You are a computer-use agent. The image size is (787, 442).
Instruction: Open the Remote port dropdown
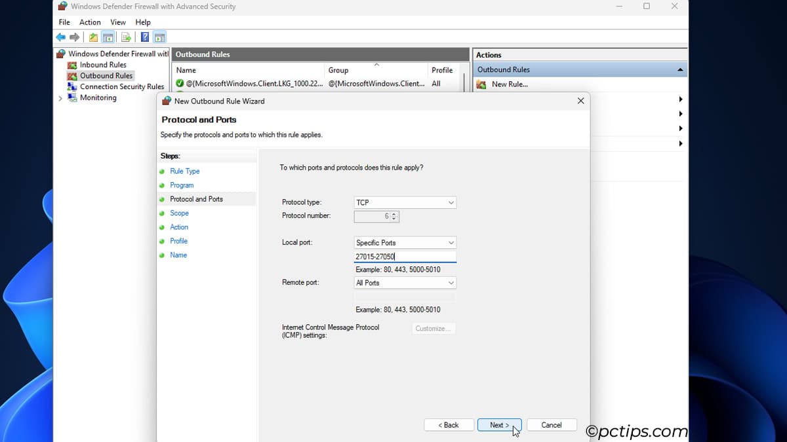pos(405,283)
